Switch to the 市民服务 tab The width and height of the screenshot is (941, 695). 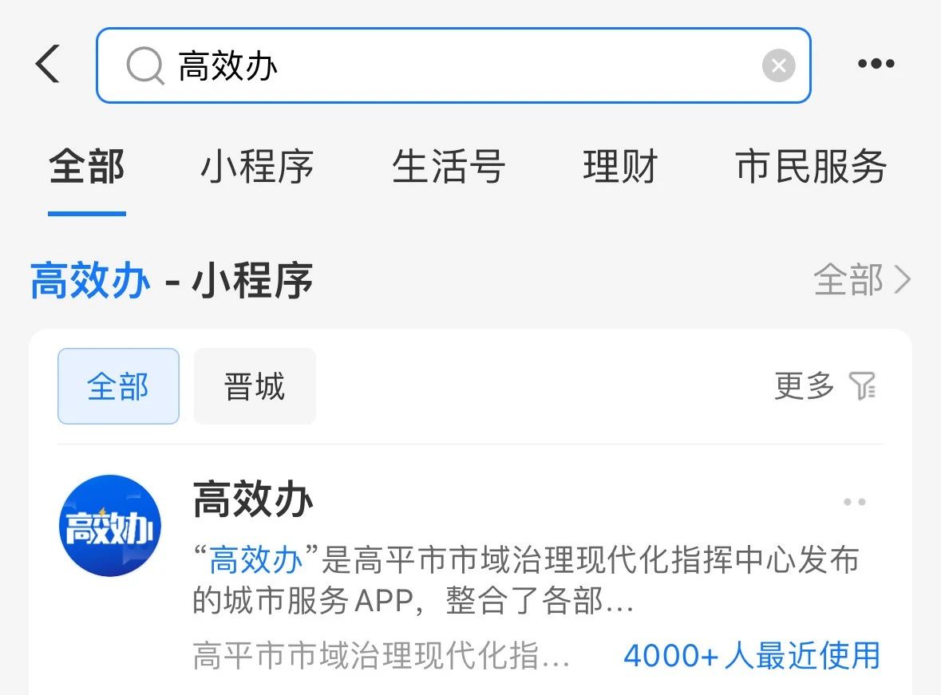click(811, 166)
